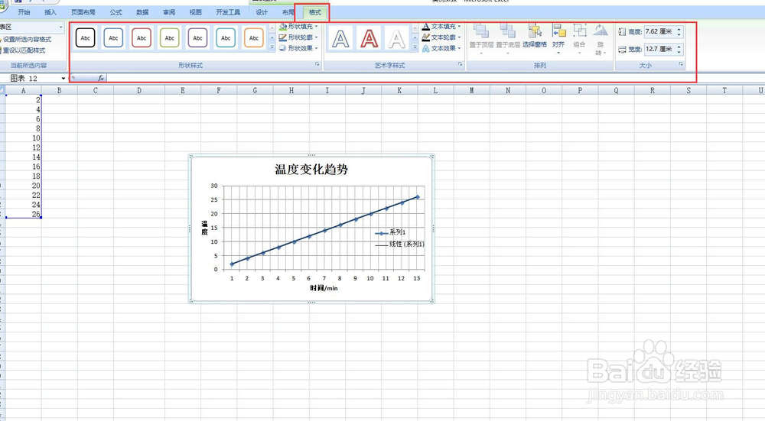
Task: Switch to the 视图 ribbon tab
Action: click(195, 12)
